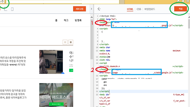Click the browser reload icon

coord(2,2)
